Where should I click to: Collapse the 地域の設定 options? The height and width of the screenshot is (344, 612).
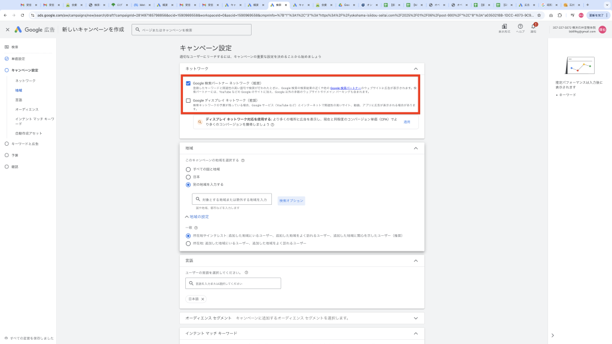[197, 217]
